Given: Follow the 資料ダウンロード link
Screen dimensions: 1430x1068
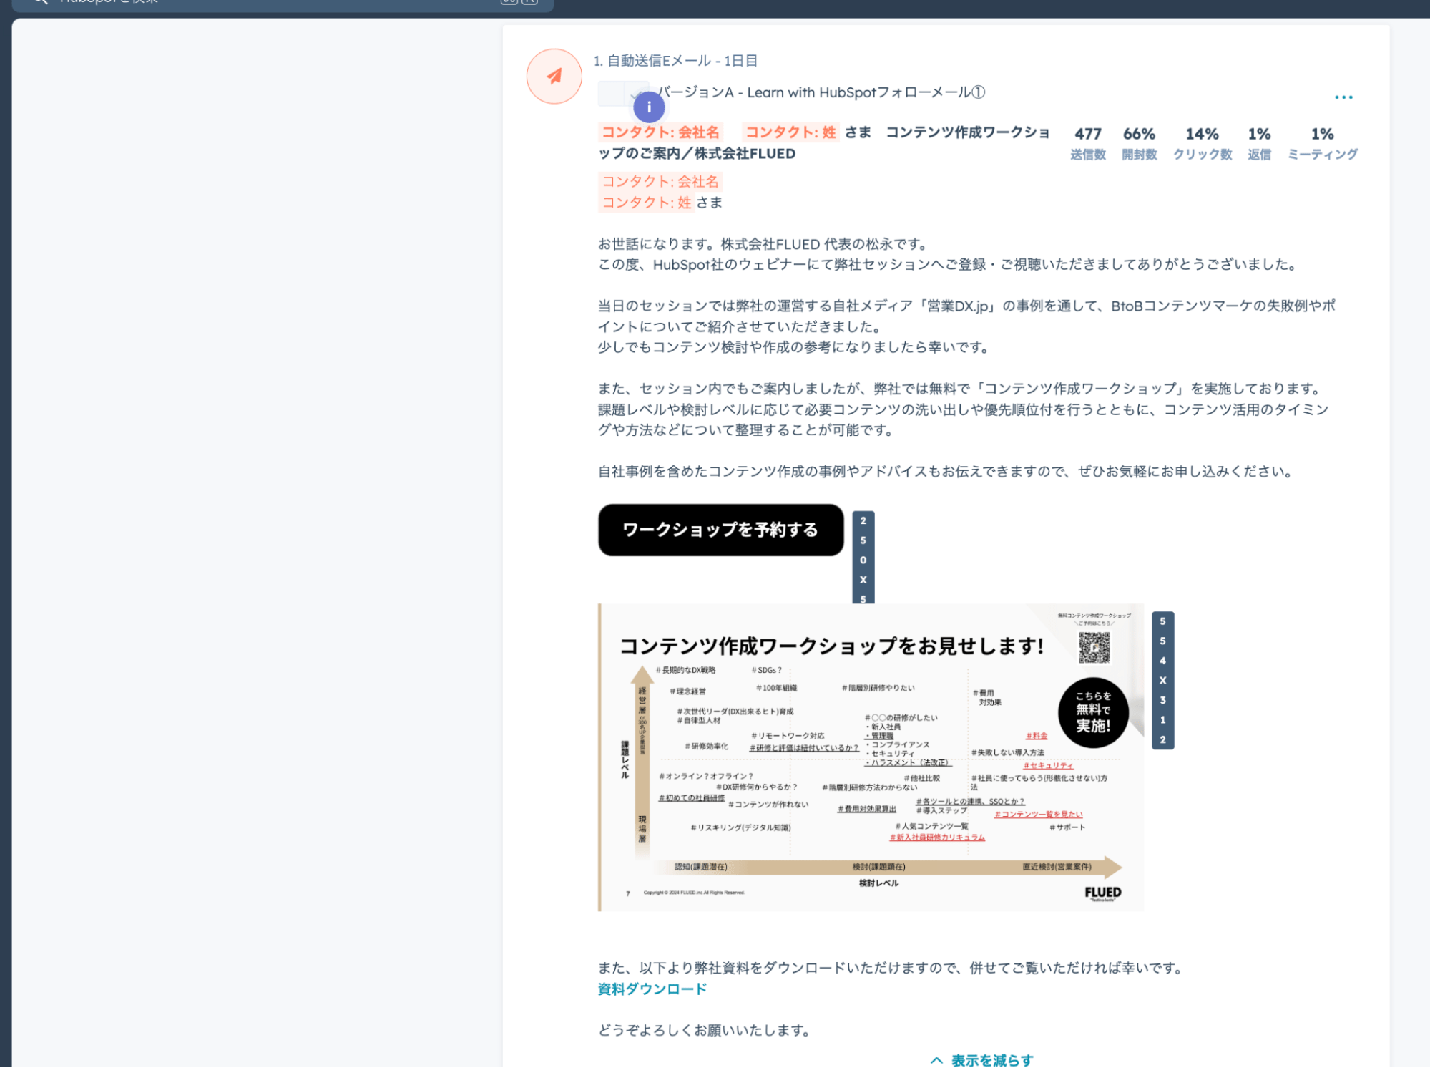Looking at the screenshot, I should tap(652, 989).
